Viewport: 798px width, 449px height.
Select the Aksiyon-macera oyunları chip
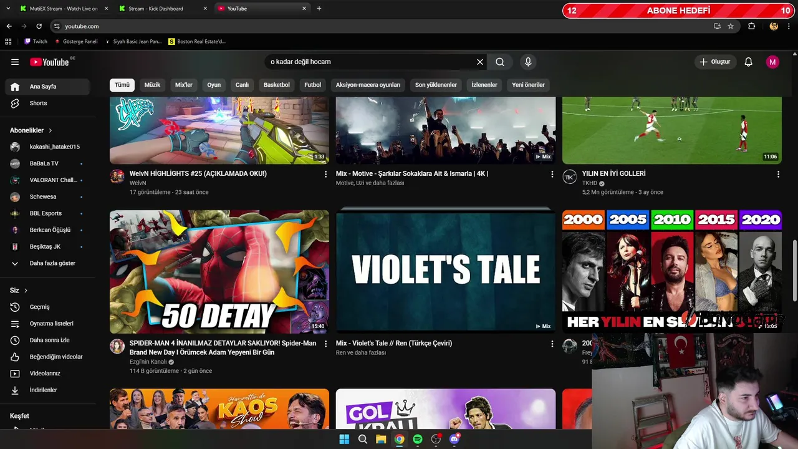pos(368,85)
